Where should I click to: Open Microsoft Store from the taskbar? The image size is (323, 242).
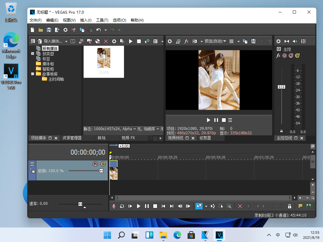pyautogui.click(x=191, y=235)
